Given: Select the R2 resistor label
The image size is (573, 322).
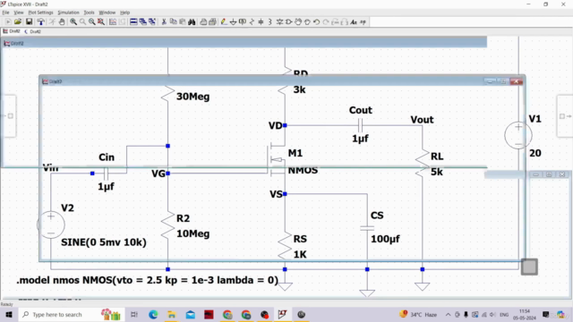Looking at the screenshot, I should 183,218.
